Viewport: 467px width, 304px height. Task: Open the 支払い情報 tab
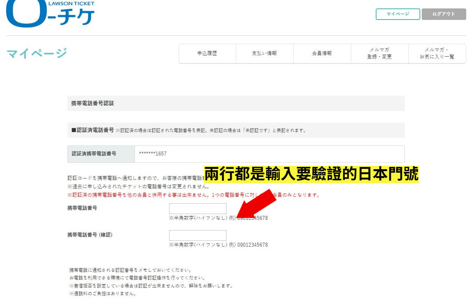[x=264, y=54]
